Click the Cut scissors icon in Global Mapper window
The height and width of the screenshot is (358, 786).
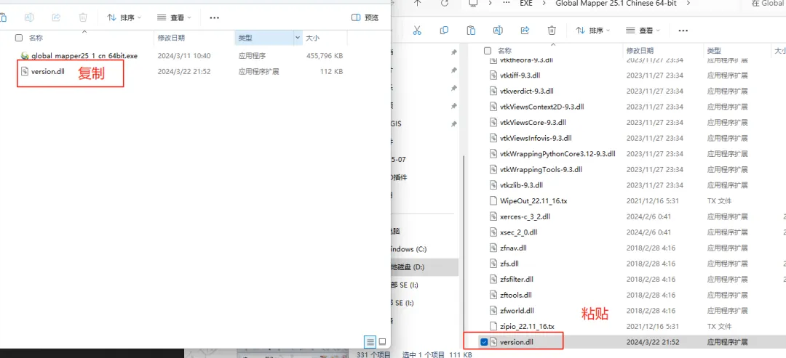coord(416,30)
